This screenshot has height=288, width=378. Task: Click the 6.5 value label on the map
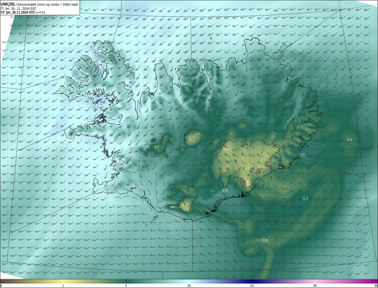225,191
